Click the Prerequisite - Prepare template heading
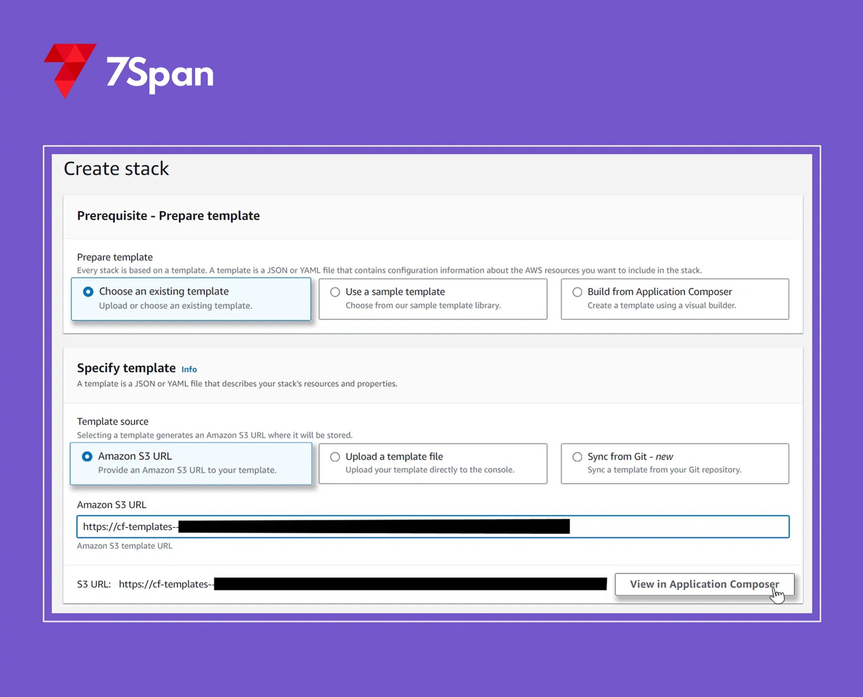The width and height of the screenshot is (863, 697). pos(168,216)
